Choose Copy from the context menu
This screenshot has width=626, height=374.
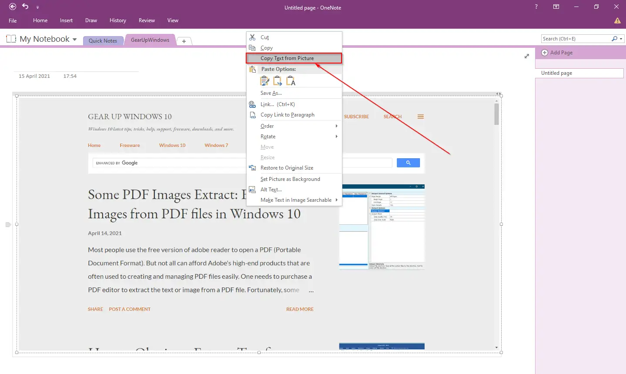coord(294,48)
